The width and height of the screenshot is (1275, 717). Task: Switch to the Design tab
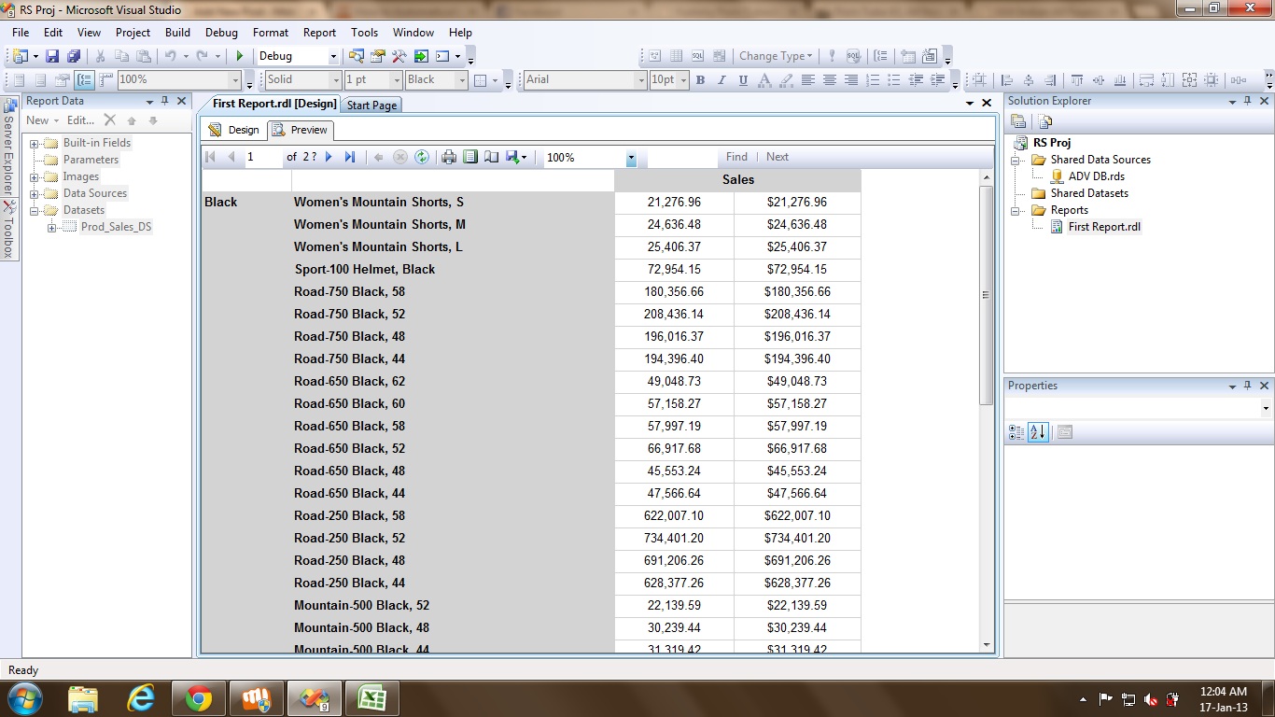click(x=234, y=130)
